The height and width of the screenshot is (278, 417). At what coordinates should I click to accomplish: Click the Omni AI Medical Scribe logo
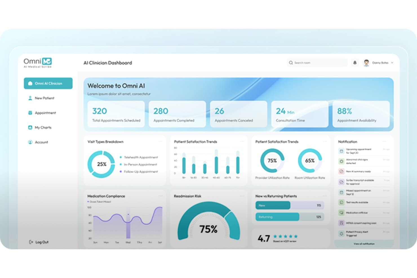tap(38, 63)
